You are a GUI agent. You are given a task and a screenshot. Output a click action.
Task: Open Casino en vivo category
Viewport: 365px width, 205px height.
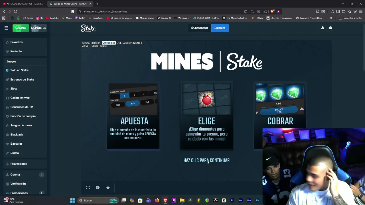20,98
